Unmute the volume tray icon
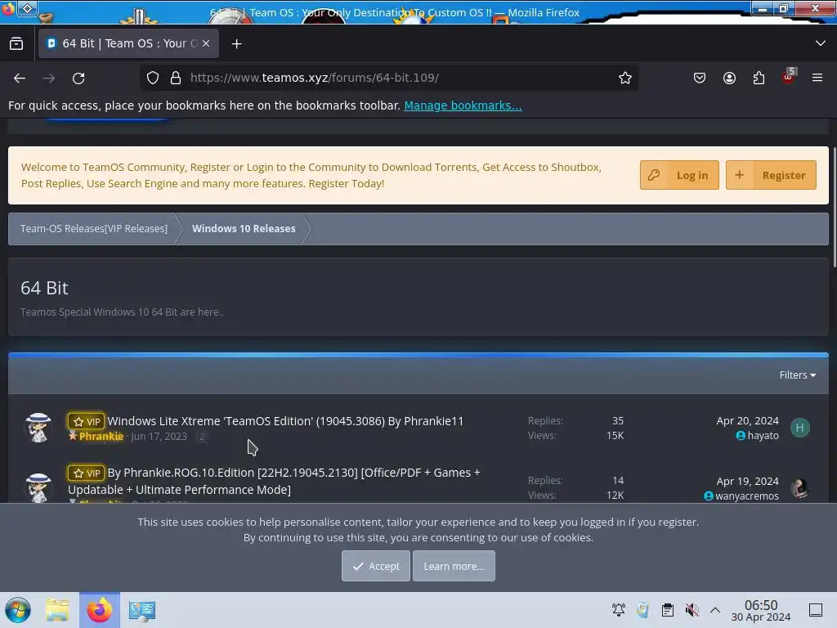837x628 pixels. point(692,610)
